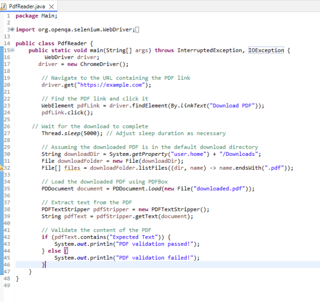Select the PdfReader.java tab
The image size is (320, 302).
[x=27, y=5]
